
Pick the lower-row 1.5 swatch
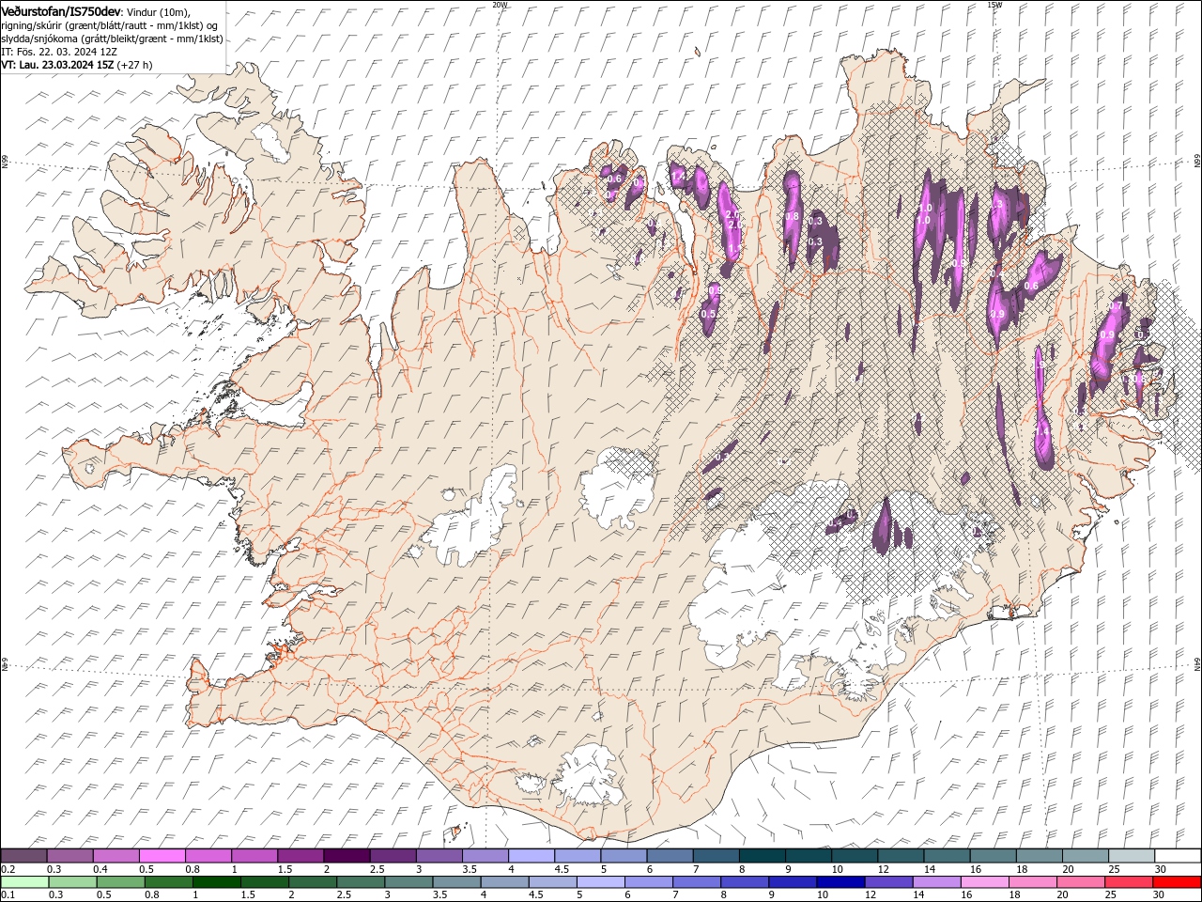[x=264, y=882]
